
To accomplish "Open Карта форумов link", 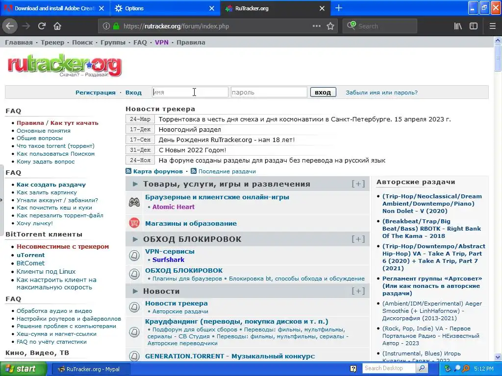I will pos(158,171).
